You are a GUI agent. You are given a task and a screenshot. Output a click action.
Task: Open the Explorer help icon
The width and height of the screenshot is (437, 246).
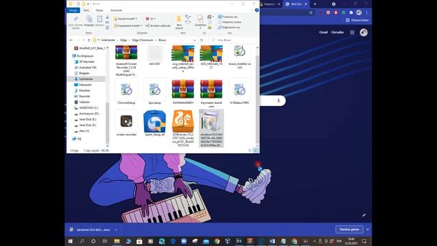point(257,10)
